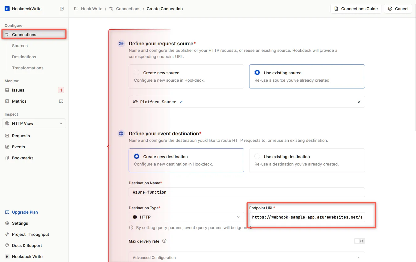416x262 pixels.
Task: Open the Events page
Action: (19, 147)
